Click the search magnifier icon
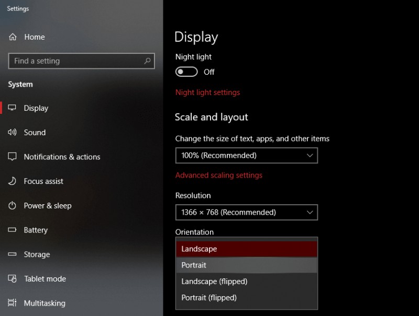The height and width of the screenshot is (316, 419). point(147,61)
